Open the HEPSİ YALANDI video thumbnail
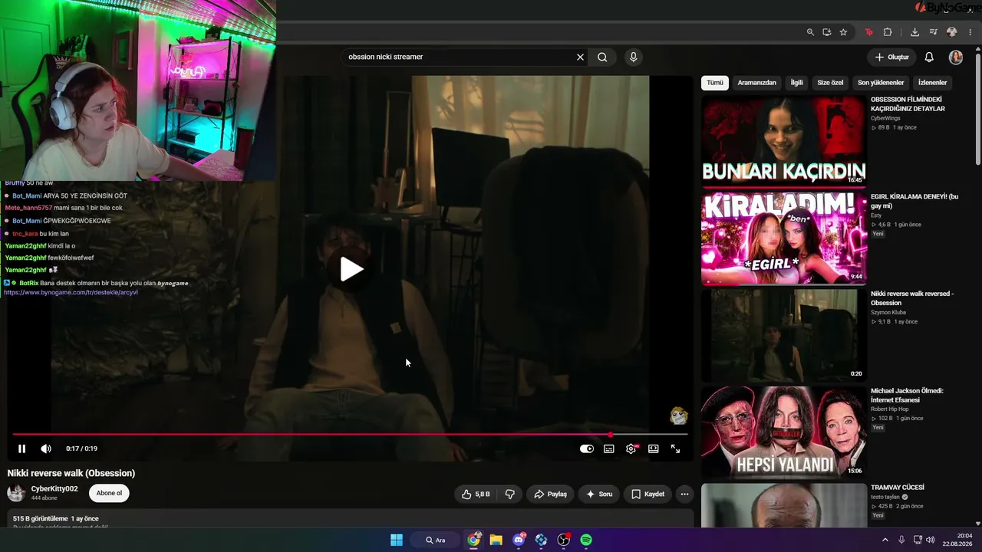The image size is (982, 552). pos(783,432)
